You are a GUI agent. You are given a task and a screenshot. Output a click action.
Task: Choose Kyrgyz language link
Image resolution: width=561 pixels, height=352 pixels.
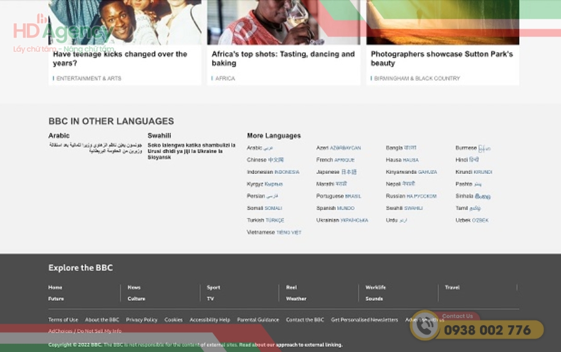pos(265,184)
